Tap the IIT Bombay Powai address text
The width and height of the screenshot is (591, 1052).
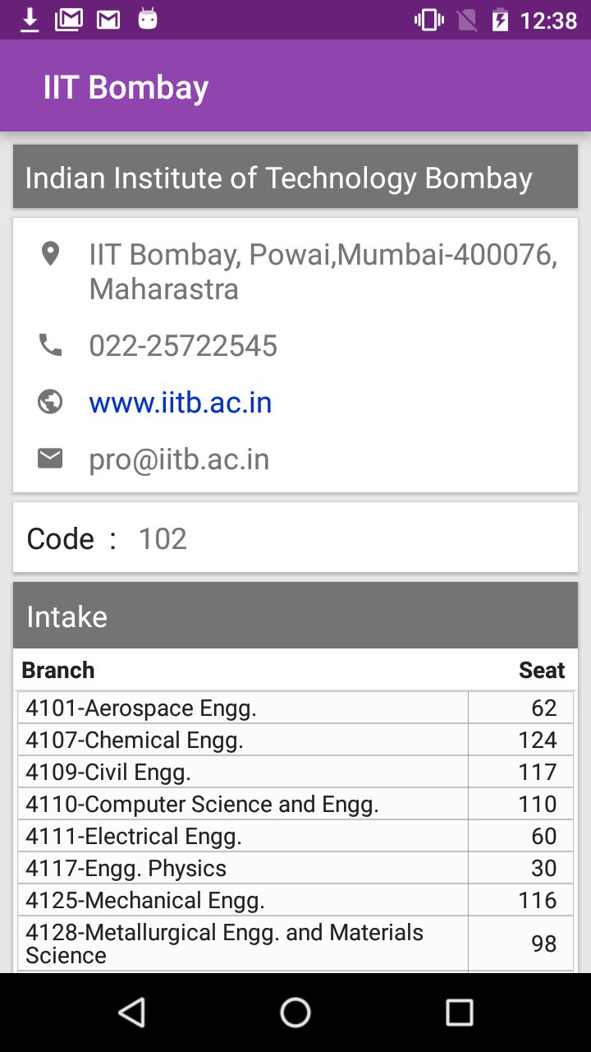(x=323, y=272)
